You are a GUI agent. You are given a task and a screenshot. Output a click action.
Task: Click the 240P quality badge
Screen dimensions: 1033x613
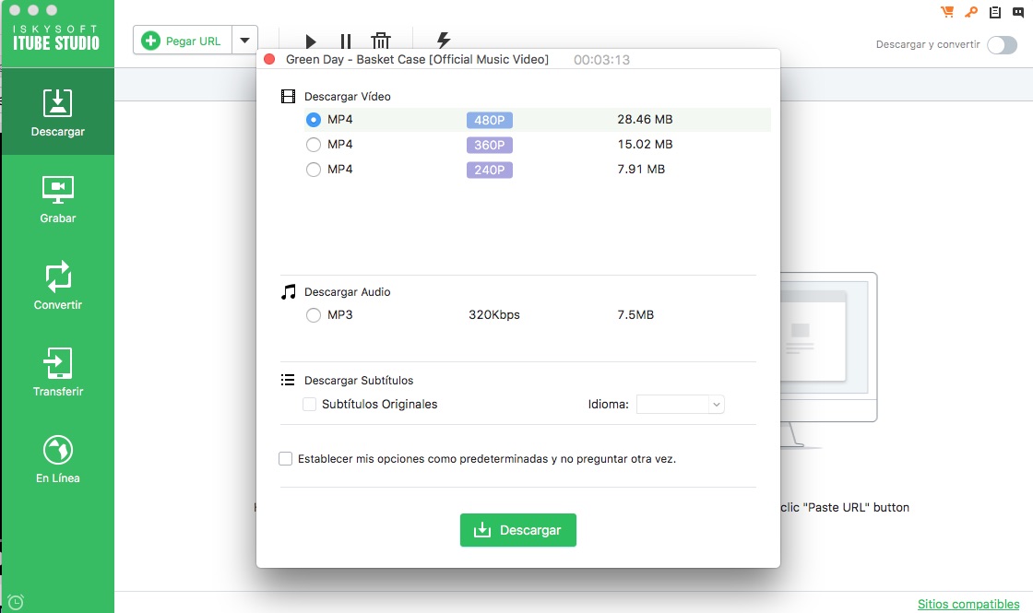point(490,170)
